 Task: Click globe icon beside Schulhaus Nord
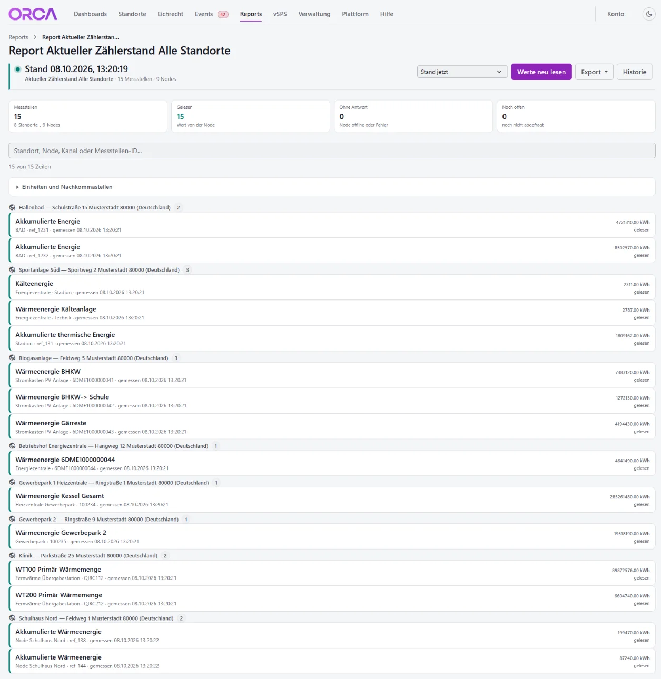click(12, 618)
